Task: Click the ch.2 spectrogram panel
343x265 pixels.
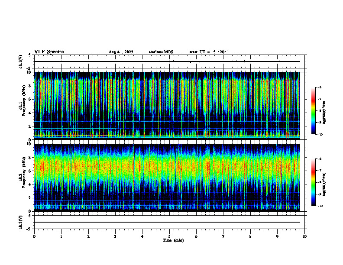Action: [x=167, y=178]
